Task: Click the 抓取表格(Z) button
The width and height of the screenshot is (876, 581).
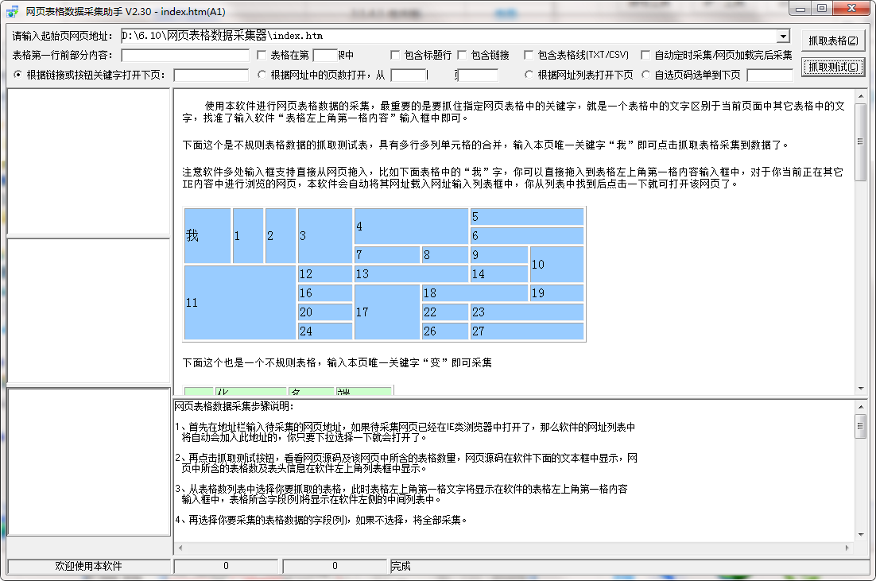Action: click(x=832, y=41)
